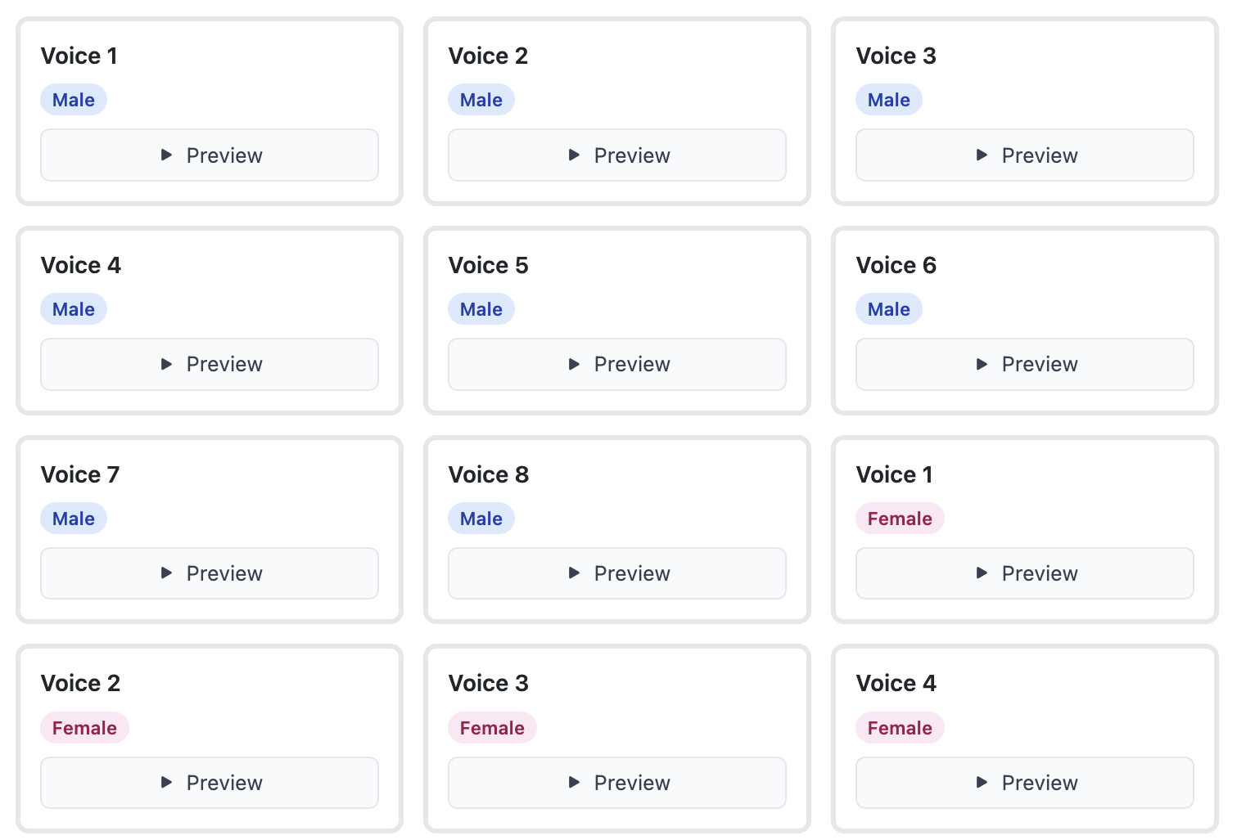Viewport: 1237px width, 840px height.
Task: Click the Female tag on female Voice 1
Action: point(900,519)
